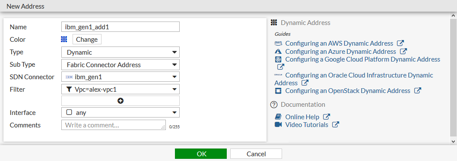Click the Change color button
Image resolution: width=457 pixels, height=161 pixels.
(x=87, y=39)
